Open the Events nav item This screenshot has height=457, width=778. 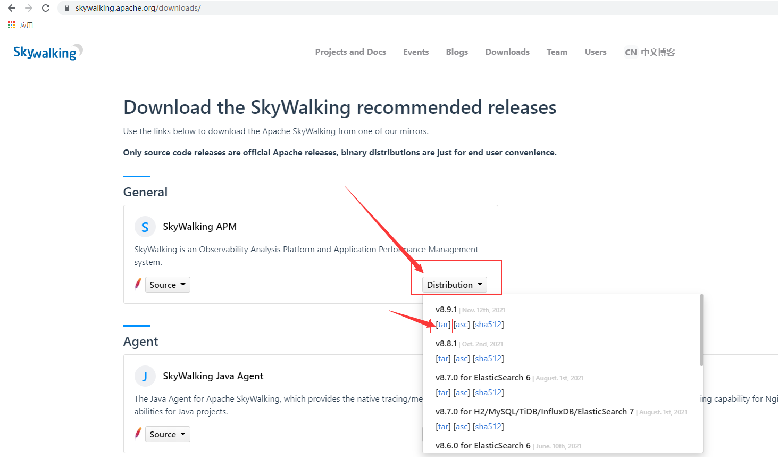click(x=416, y=52)
